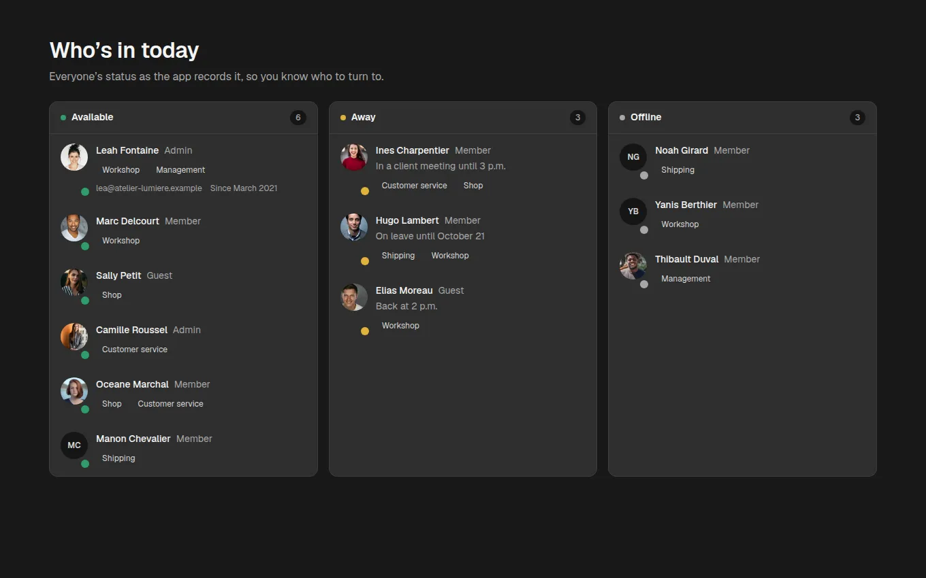This screenshot has width=926, height=578.
Task: Select the Workshop tag under Marc Delcourt
Action: (121, 241)
